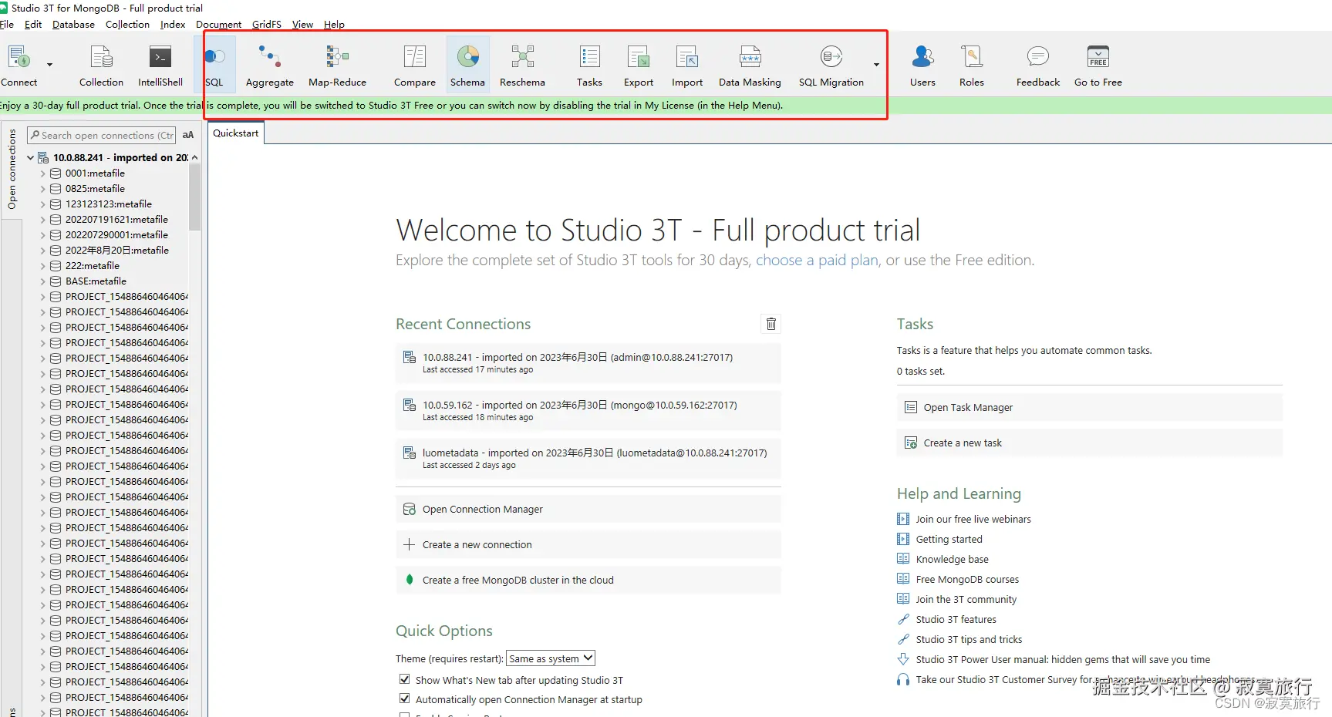Collapse the 10.0.88.241 connection node

(31, 157)
